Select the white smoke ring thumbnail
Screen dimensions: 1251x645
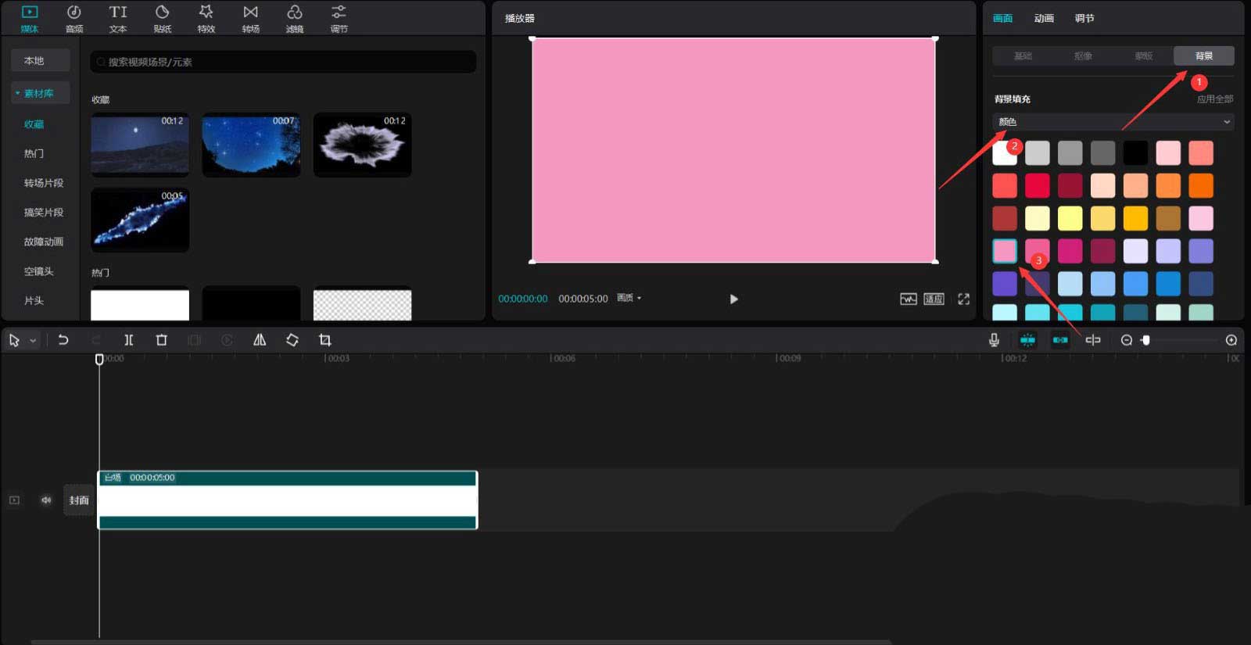point(362,145)
